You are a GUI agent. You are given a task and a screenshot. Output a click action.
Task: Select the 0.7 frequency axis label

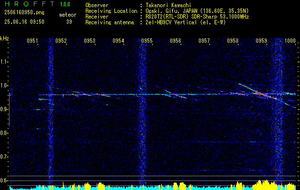(x=4, y=157)
